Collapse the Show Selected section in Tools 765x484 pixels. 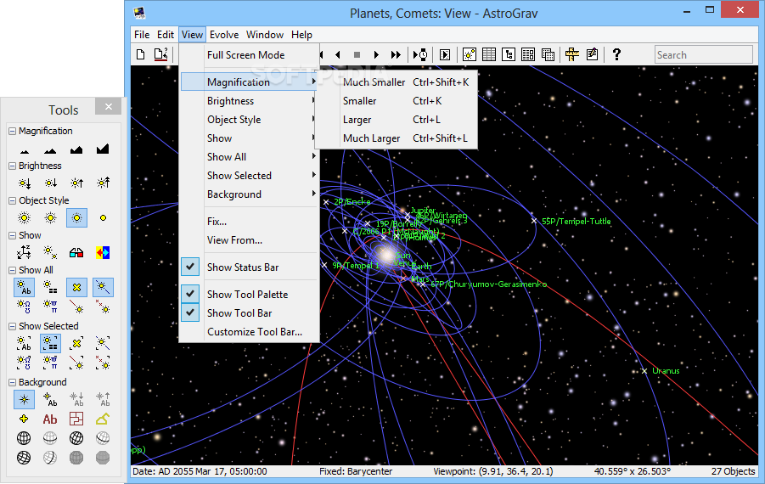[x=12, y=326]
